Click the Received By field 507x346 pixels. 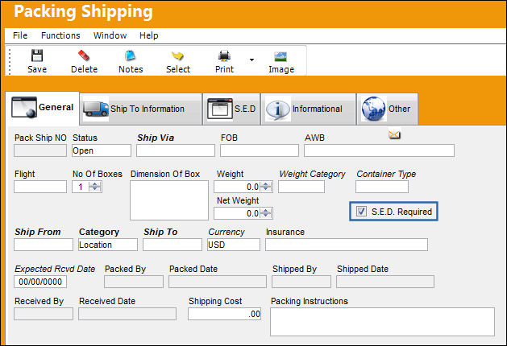44,314
